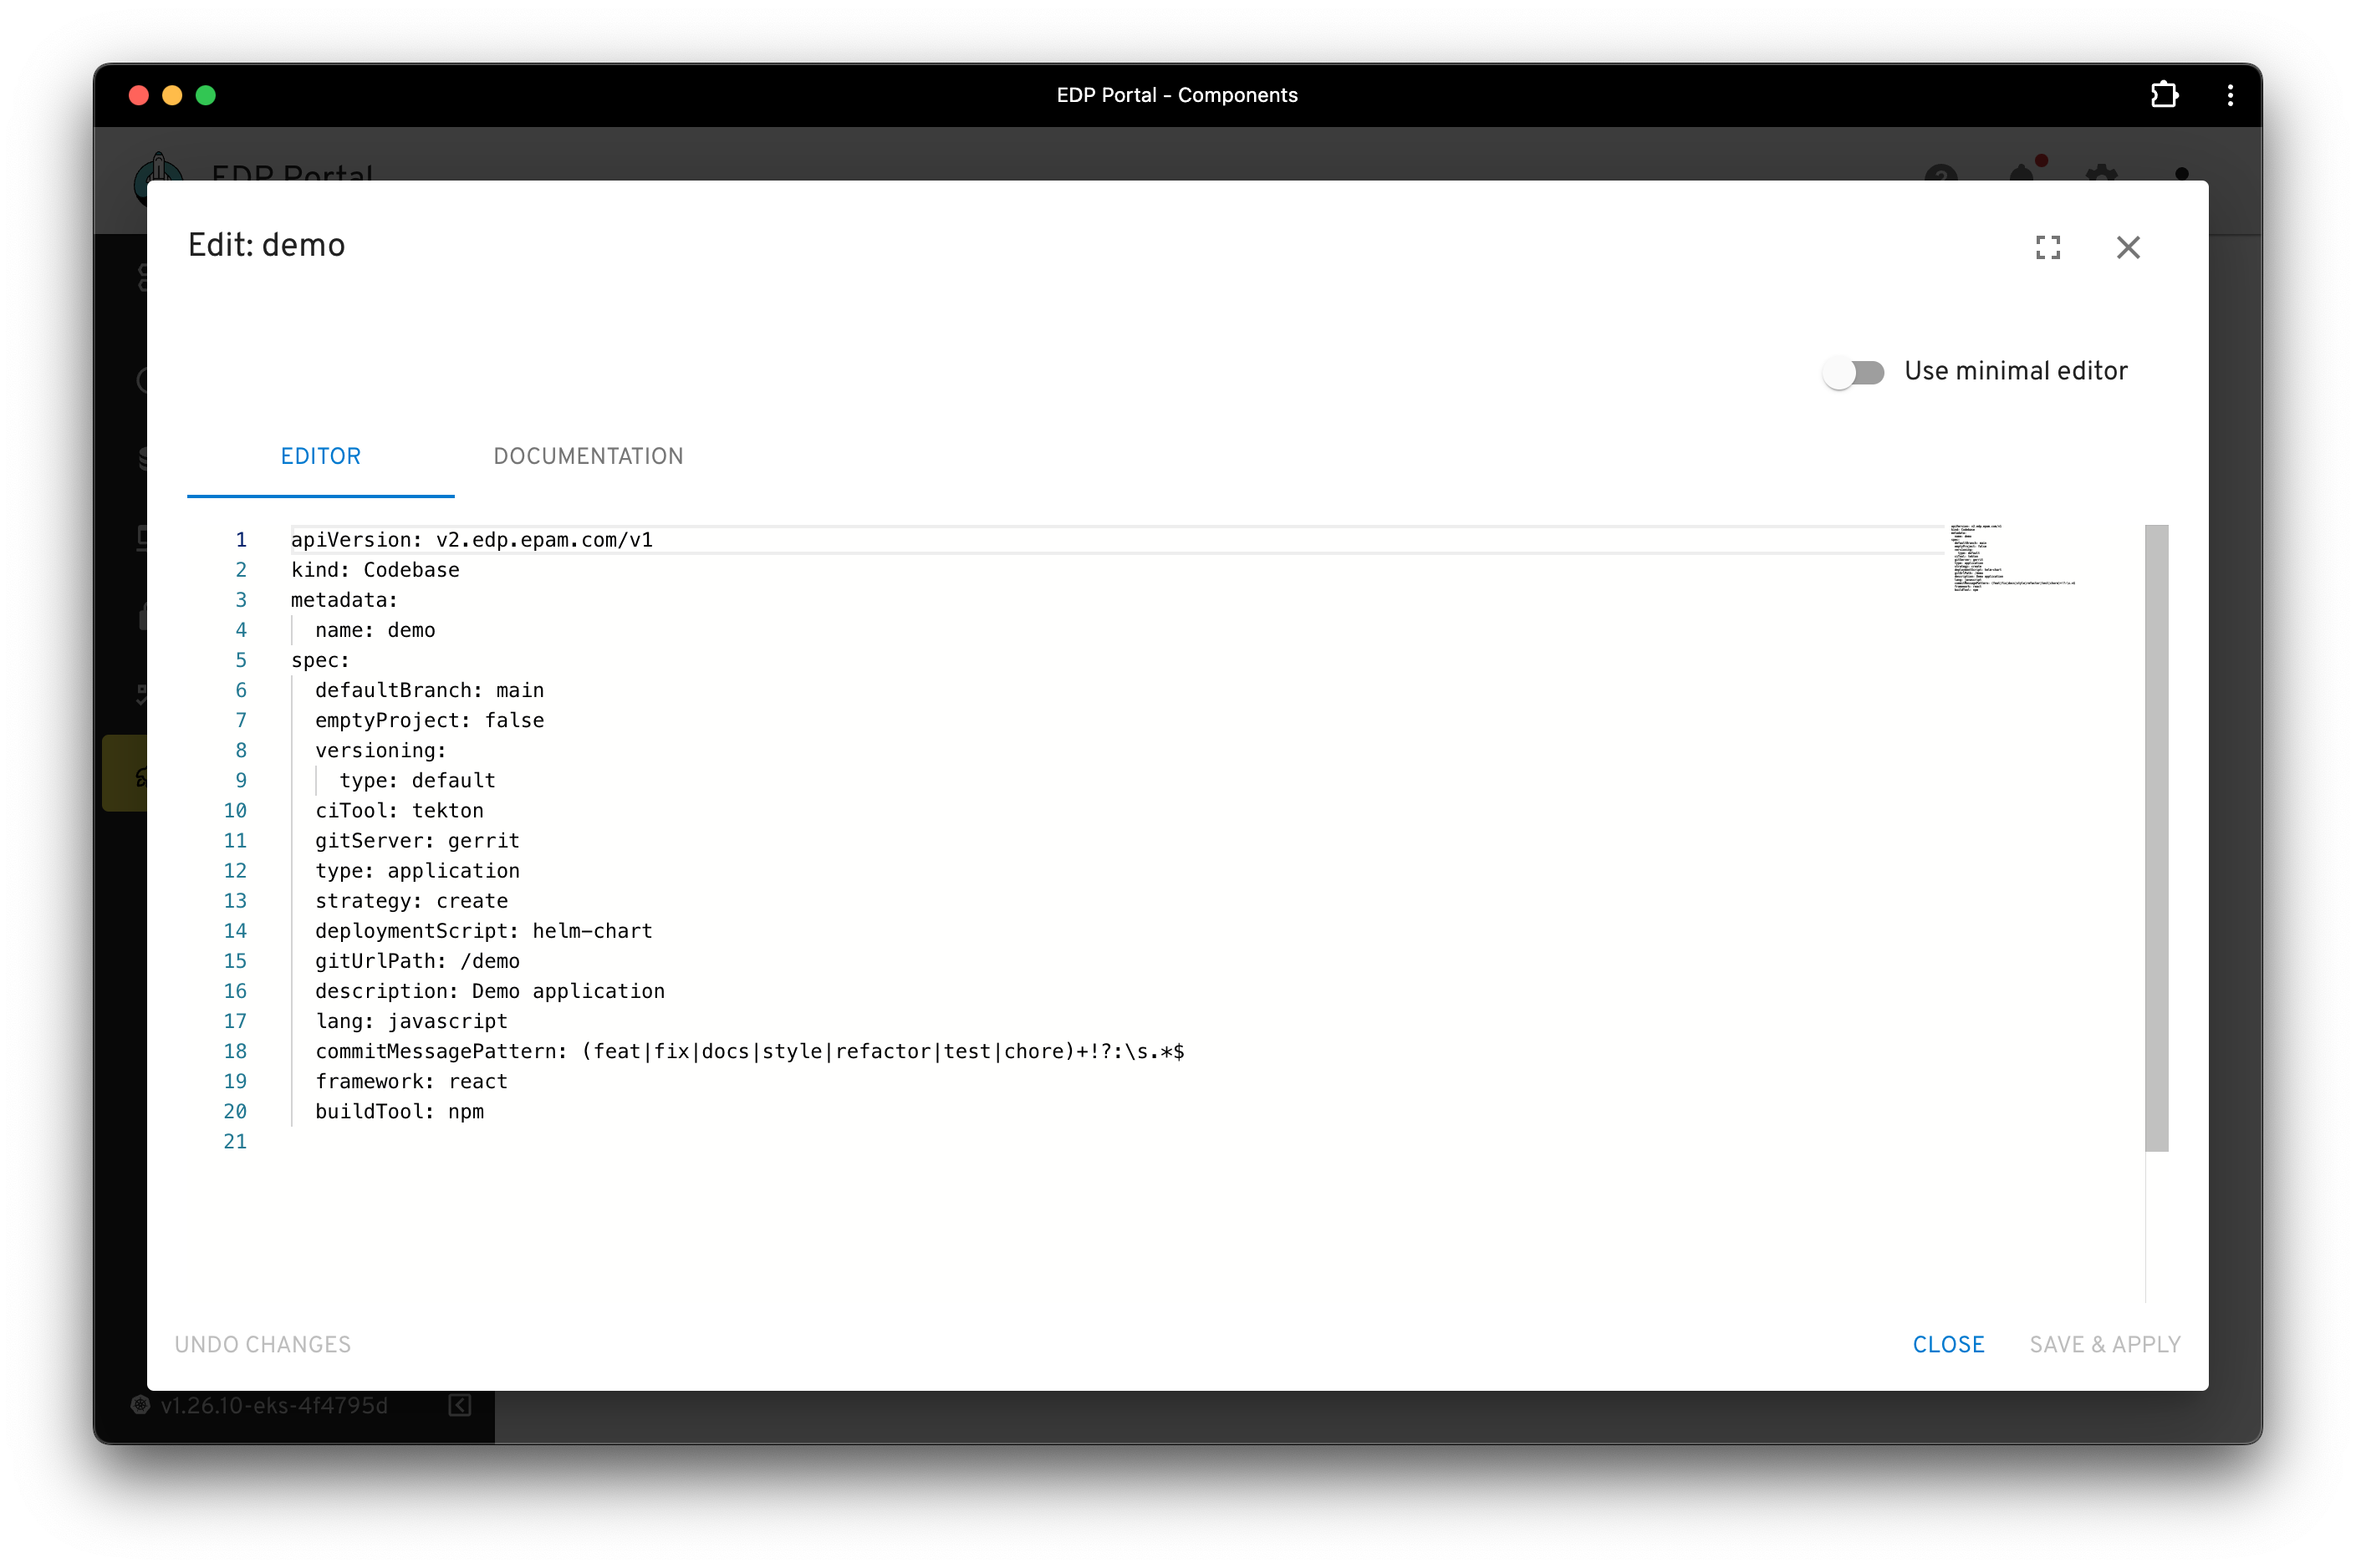The image size is (2356, 1568).
Task: Click line number 8 in the gutter
Action: click(241, 750)
